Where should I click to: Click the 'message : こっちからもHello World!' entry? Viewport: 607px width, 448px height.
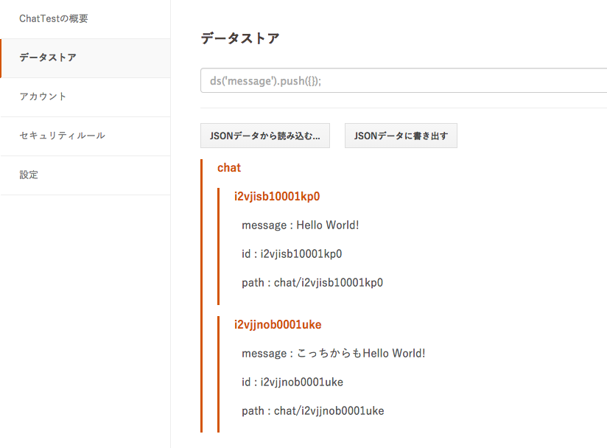(334, 353)
